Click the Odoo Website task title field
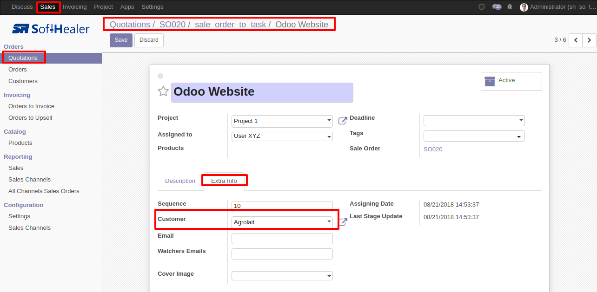Viewport: 597px width, 292px height. click(262, 92)
